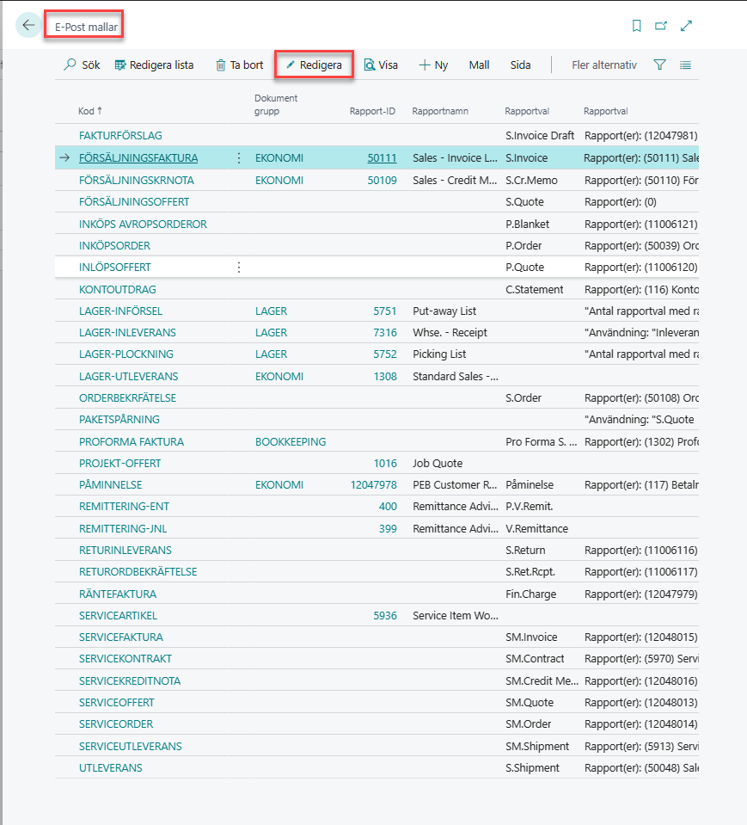Open FÖRSÄLJNINGSFAKTURA template link

coord(138,157)
